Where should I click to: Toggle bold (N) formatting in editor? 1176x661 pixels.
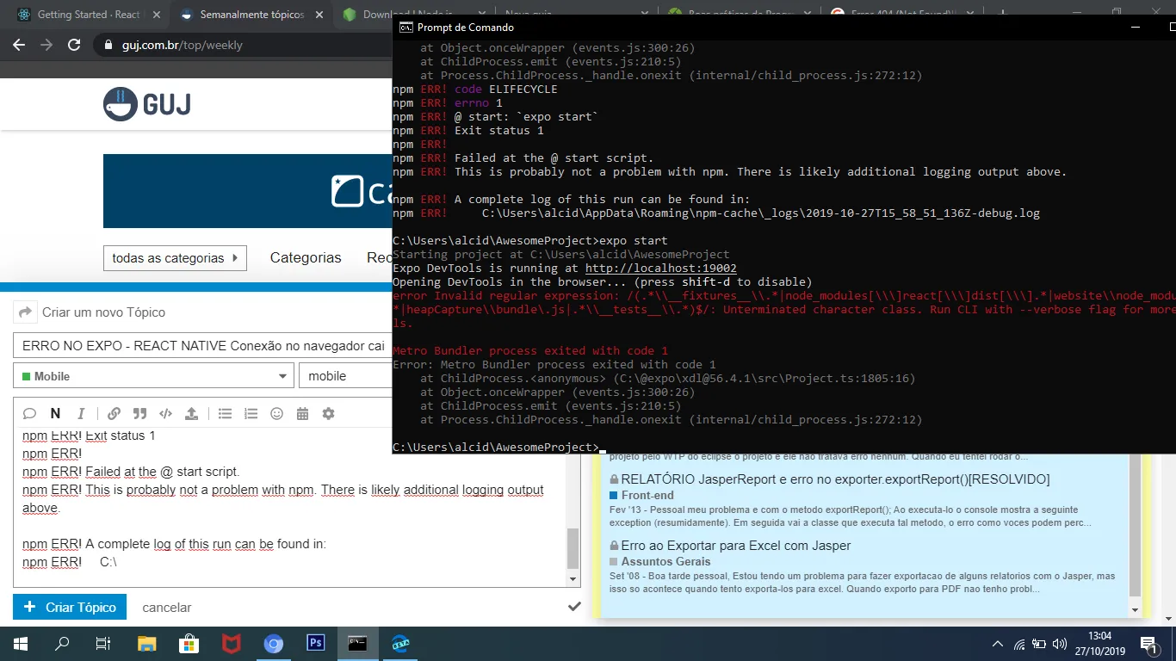tap(55, 414)
